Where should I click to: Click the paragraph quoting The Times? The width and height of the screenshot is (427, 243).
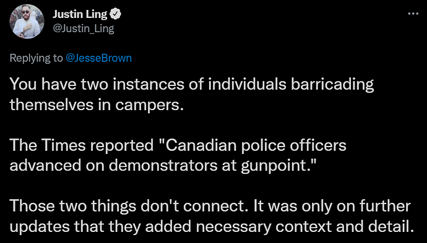[x=178, y=155]
